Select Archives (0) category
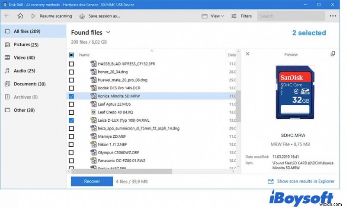The height and width of the screenshot is (208, 346). 33,97
